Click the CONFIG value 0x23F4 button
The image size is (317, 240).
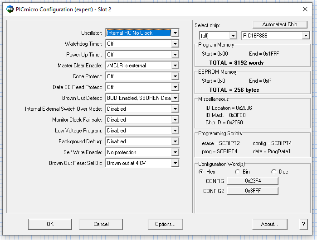(253, 181)
